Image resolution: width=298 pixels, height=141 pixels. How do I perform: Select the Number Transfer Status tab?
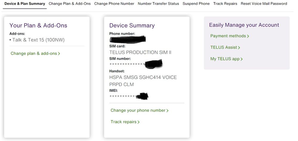pos(158,4)
